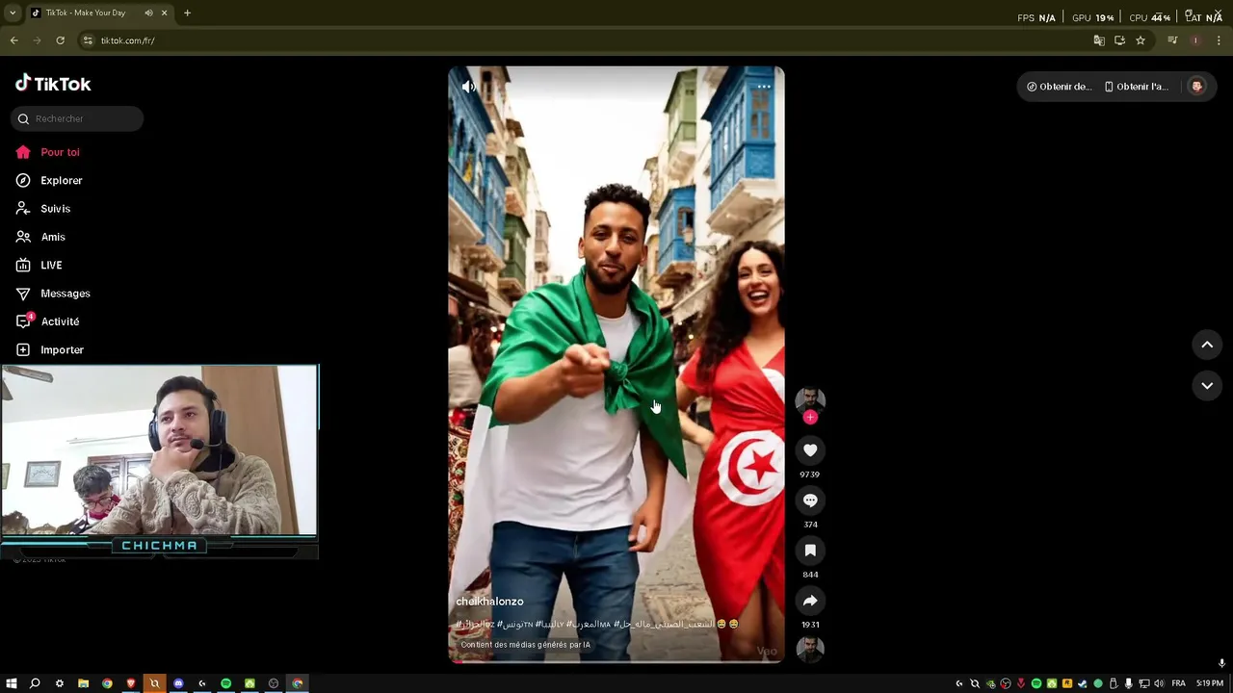Screen dimensions: 1233x693
Task: Open the creator avatar beside the video
Action: 810,399
